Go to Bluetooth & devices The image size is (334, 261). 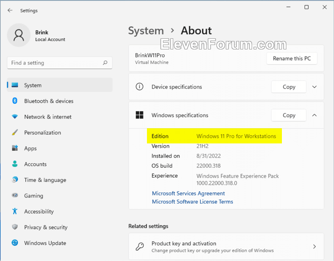(60, 101)
